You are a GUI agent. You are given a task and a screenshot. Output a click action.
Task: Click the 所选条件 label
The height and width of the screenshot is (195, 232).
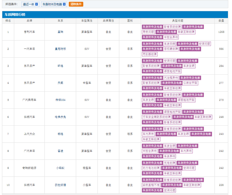click(11, 4)
